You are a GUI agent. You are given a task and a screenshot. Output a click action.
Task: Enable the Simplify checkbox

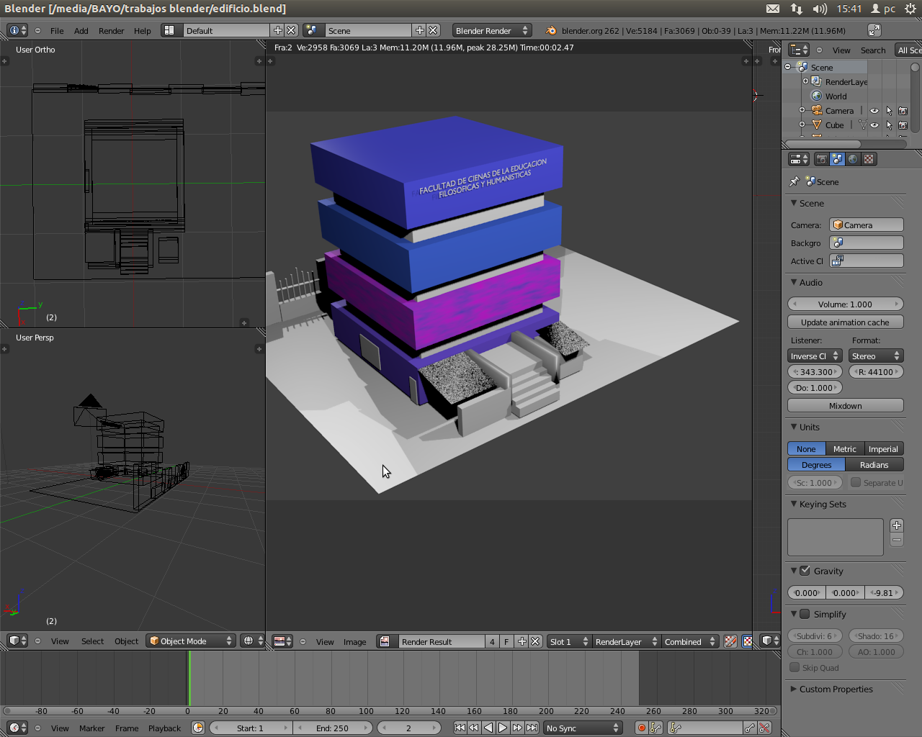(805, 614)
